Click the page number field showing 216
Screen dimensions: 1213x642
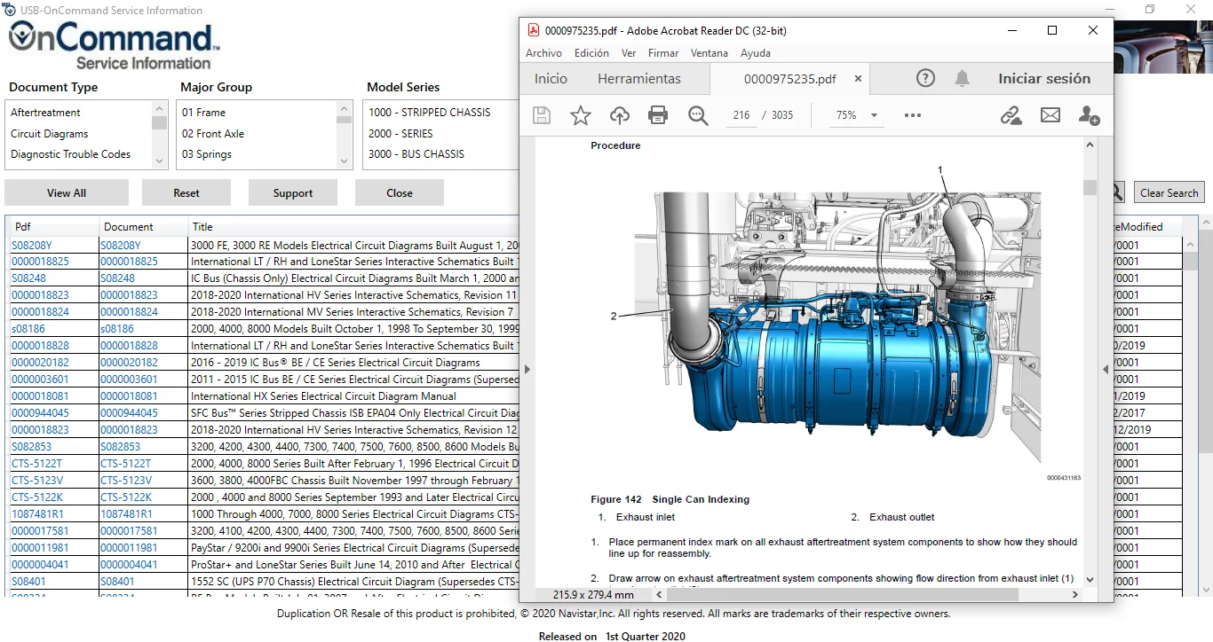tap(741, 115)
